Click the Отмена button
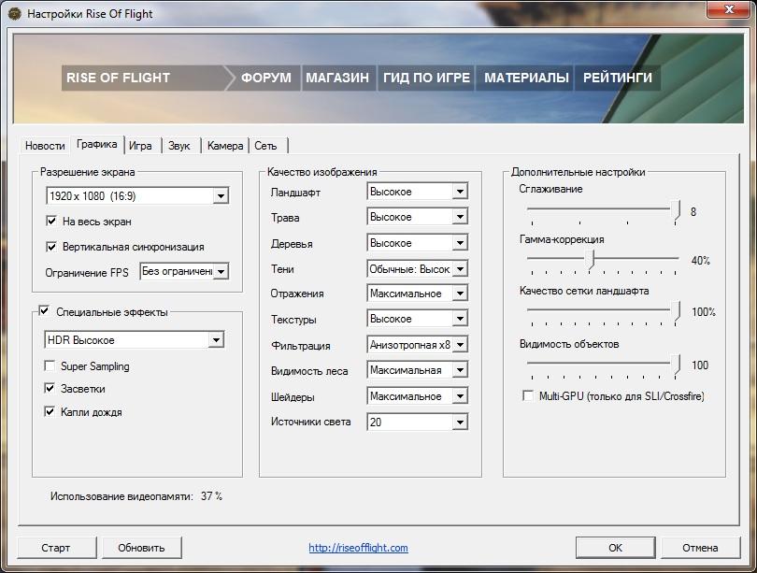 point(700,548)
